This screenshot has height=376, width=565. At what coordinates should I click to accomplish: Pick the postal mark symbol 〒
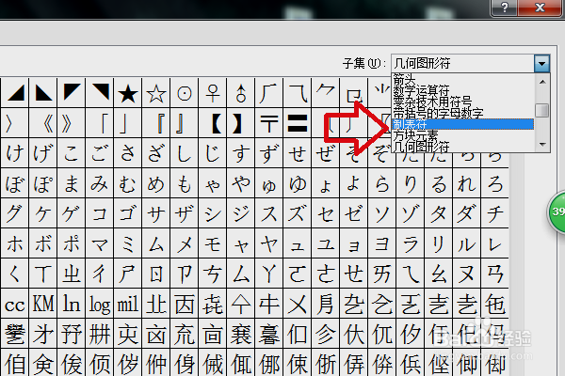pos(268,123)
